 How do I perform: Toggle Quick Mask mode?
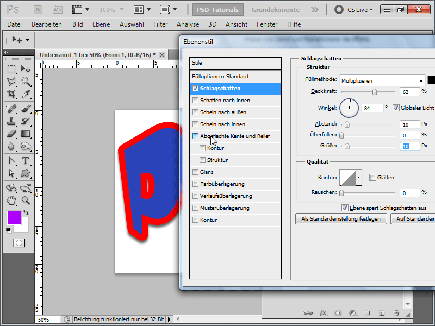[19, 243]
